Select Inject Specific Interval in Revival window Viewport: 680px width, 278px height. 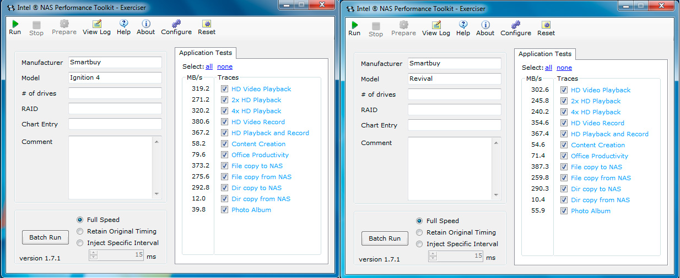tap(420, 244)
